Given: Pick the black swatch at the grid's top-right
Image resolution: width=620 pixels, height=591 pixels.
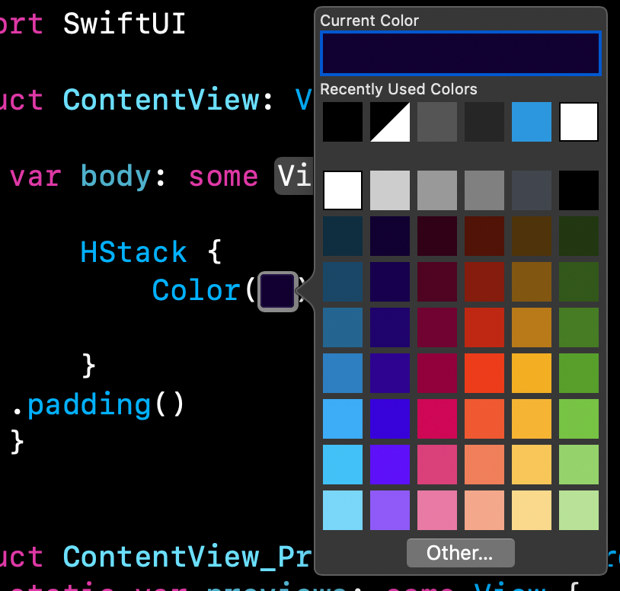Looking at the screenshot, I should (578, 190).
